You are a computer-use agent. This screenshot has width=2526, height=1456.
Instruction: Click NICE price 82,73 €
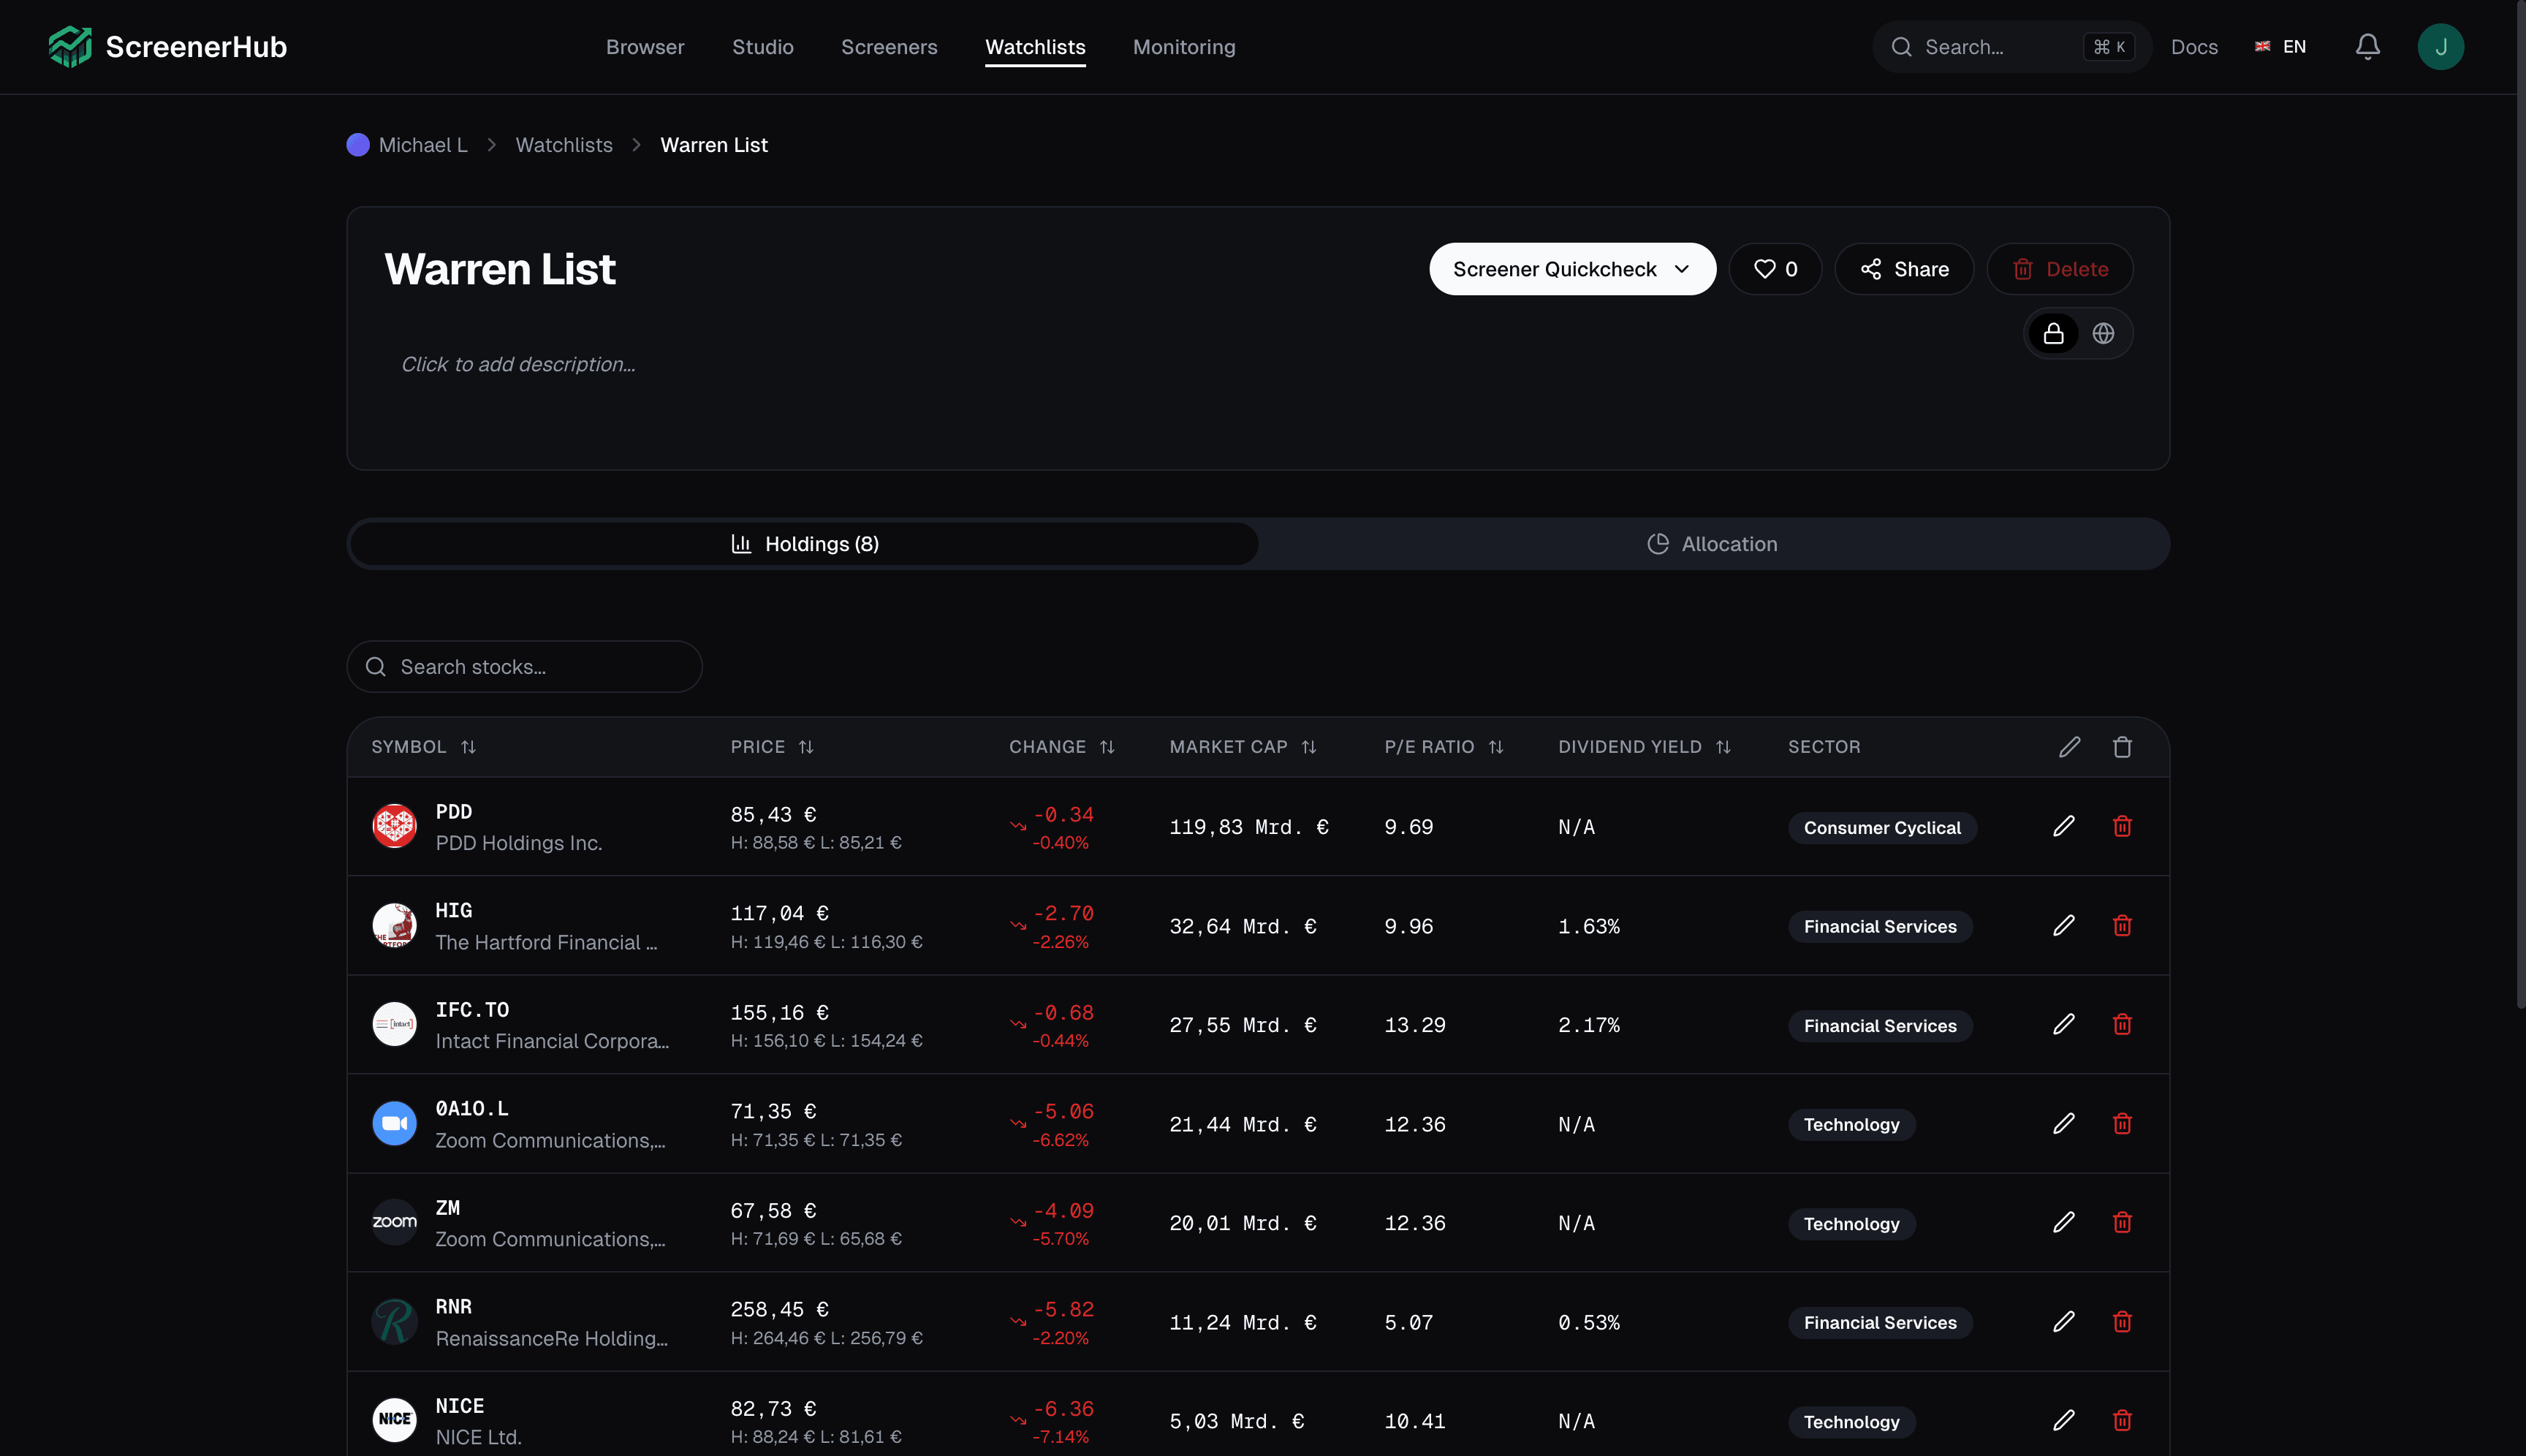coord(773,1409)
